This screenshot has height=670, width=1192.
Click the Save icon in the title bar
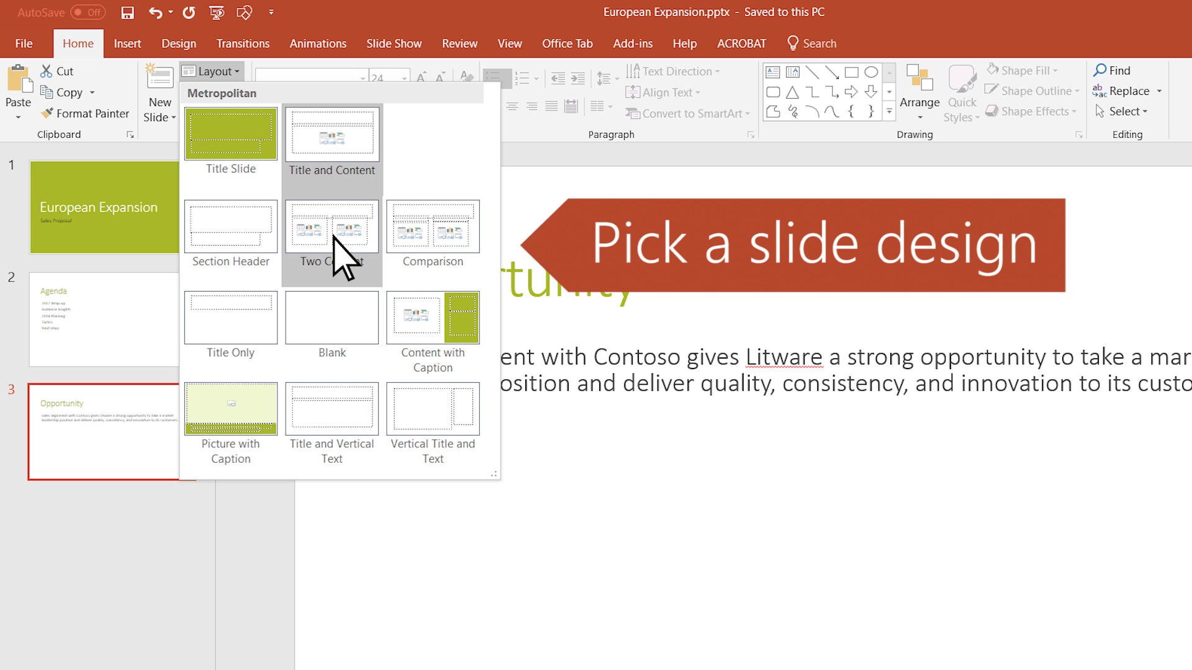(x=127, y=12)
